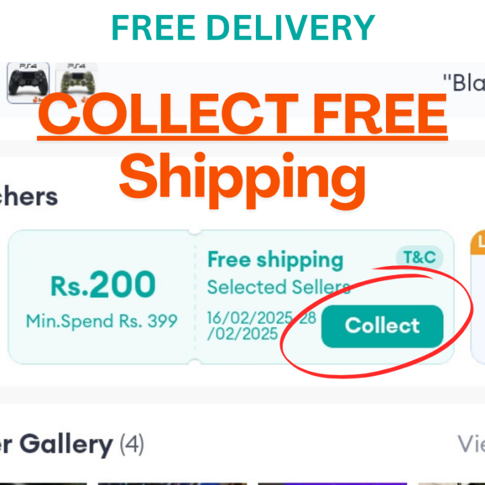Open the partially visible orange-tagged voucher
This screenshot has height=485, width=485.
[x=478, y=296]
